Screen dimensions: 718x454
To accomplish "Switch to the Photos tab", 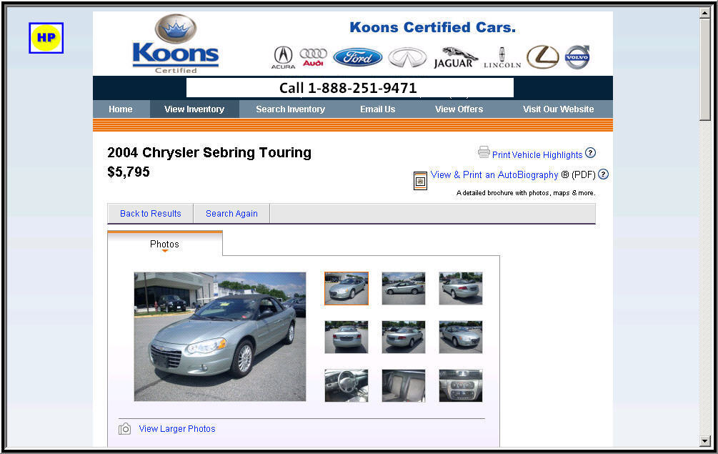I will [164, 244].
